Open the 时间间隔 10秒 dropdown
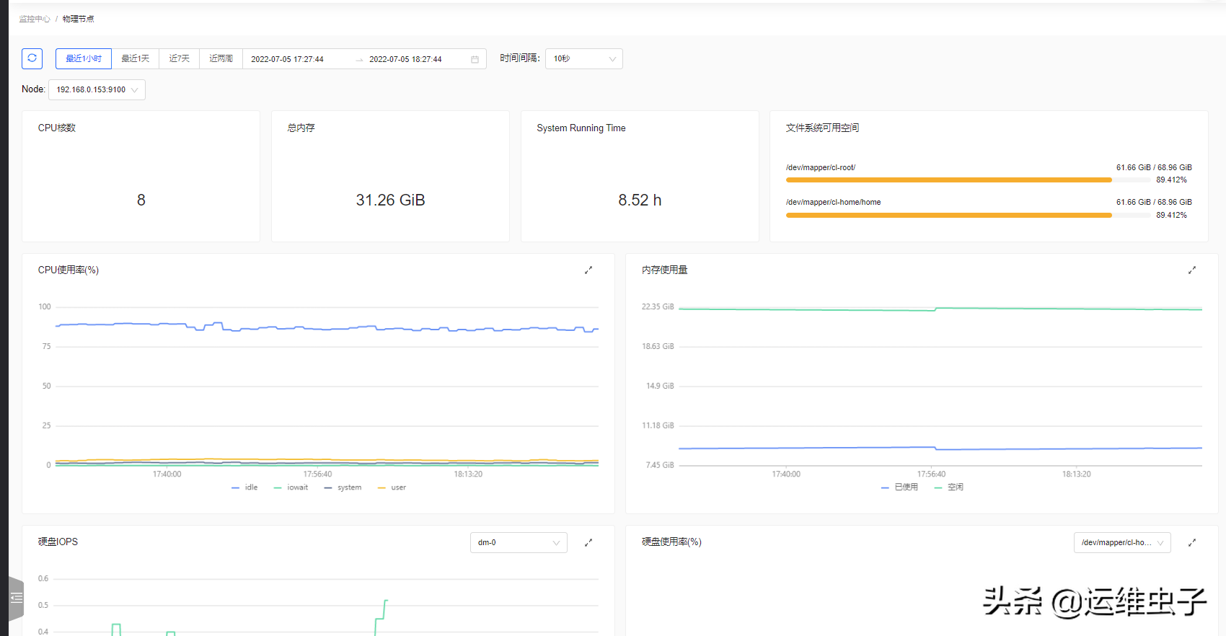The height and width of the screenshot is (636, 1226). (584, 58)
